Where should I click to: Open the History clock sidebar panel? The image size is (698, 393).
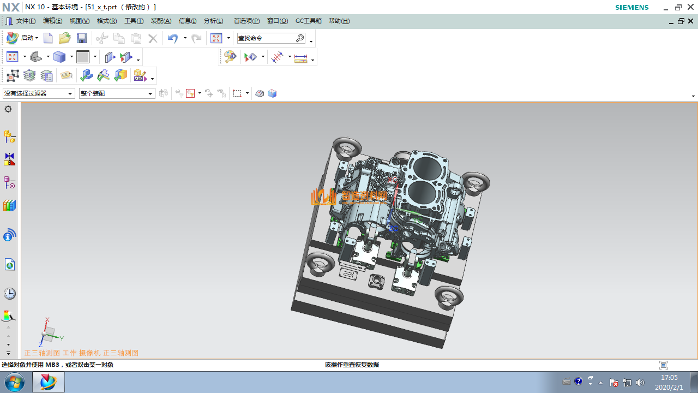(x=9, y=294)
